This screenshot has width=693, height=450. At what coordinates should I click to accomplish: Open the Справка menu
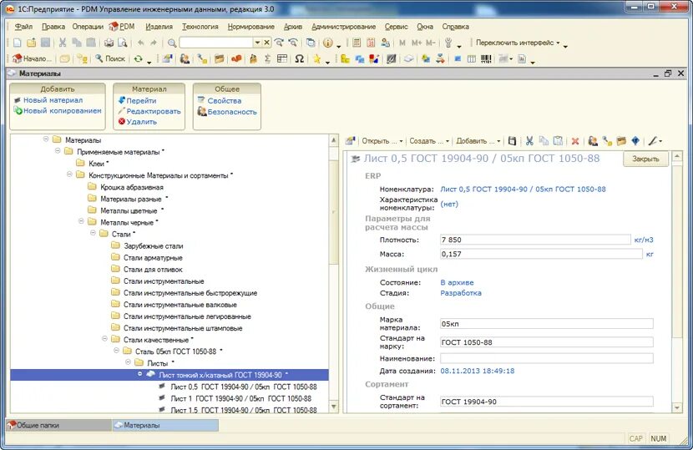(x=455, y=27)
